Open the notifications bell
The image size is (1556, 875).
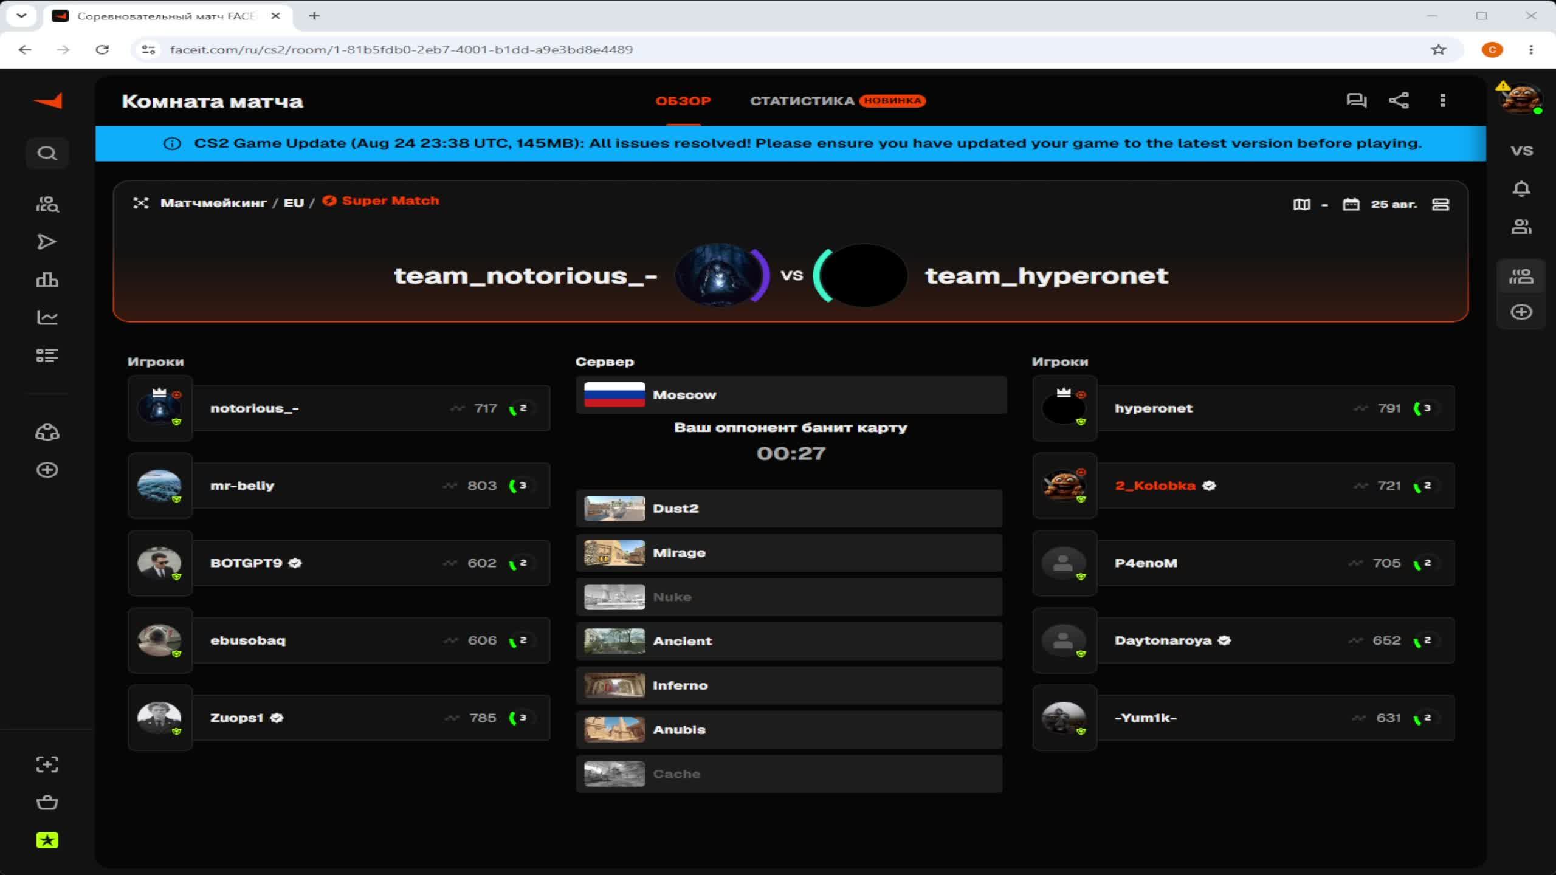pyautogui.click(x=1521, y=189)
